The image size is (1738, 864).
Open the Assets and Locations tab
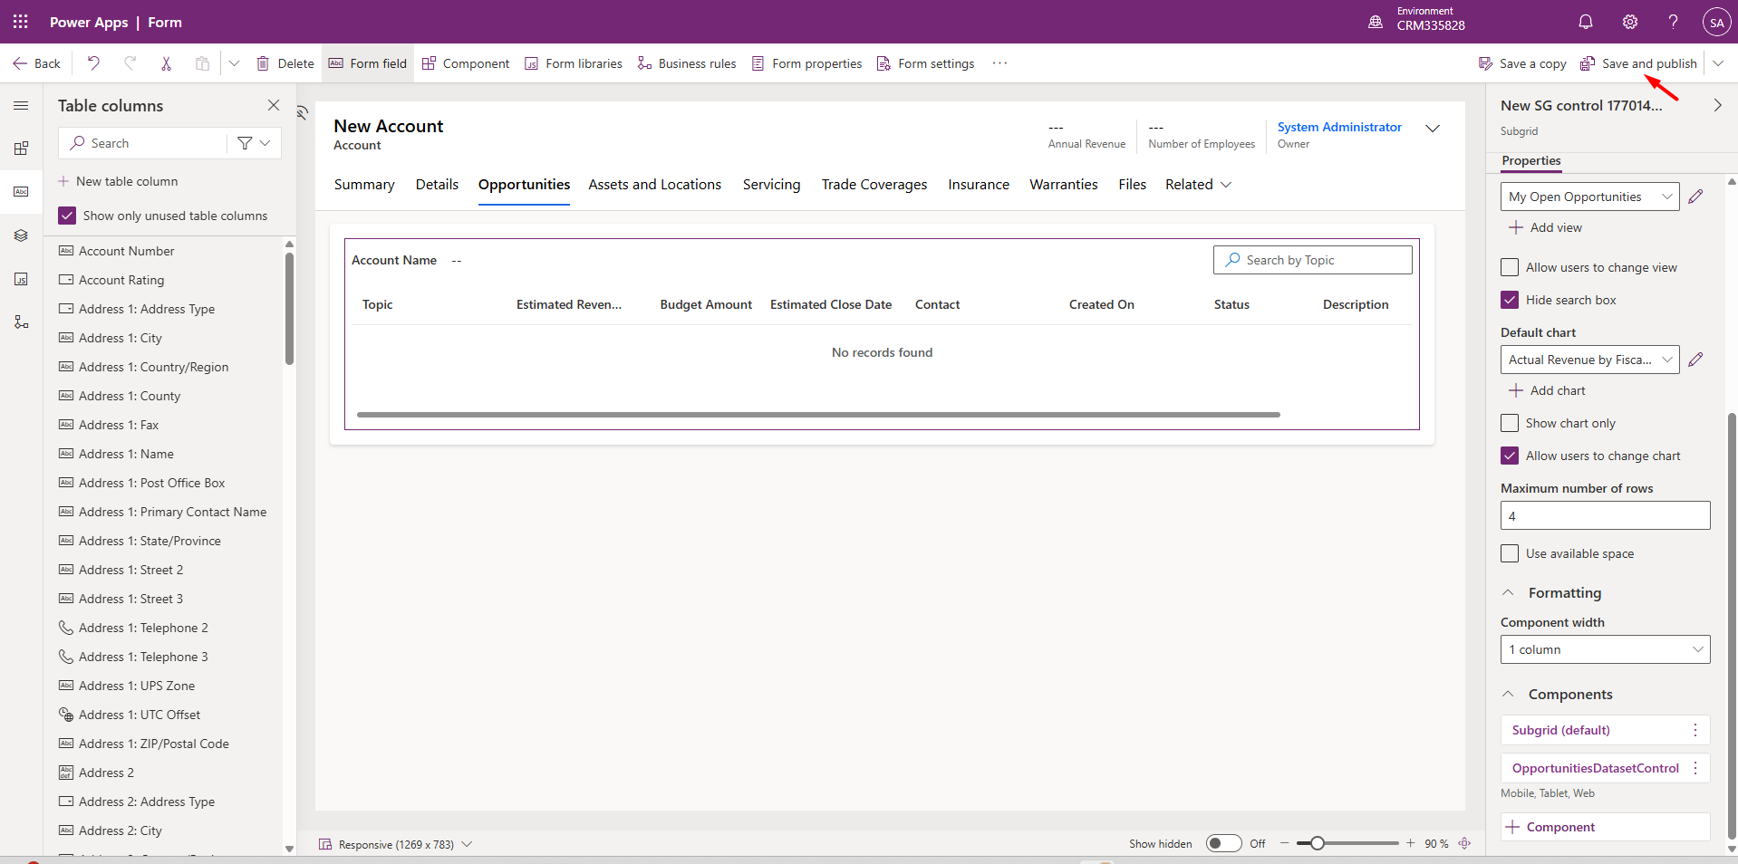pyautogui.click(x=654, y=185)
